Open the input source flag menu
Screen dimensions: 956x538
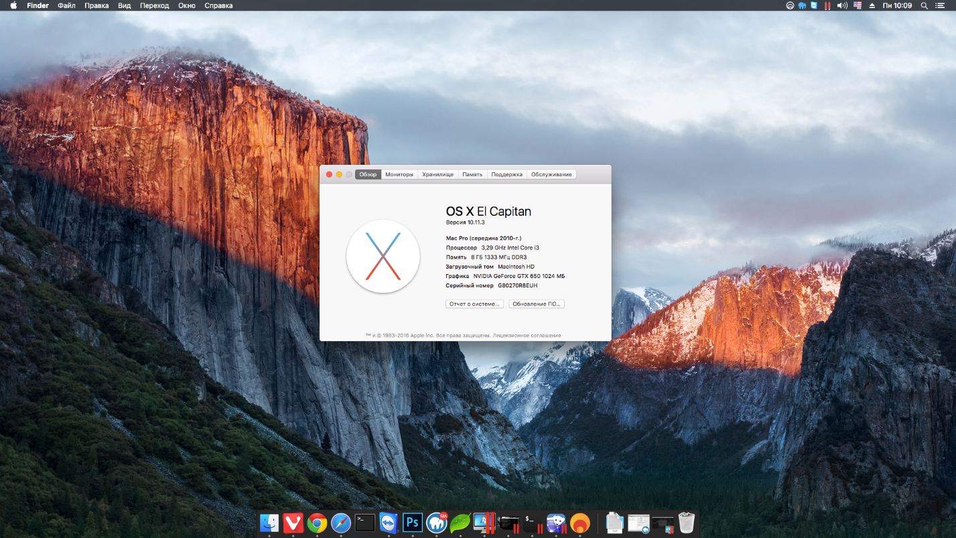857,5
